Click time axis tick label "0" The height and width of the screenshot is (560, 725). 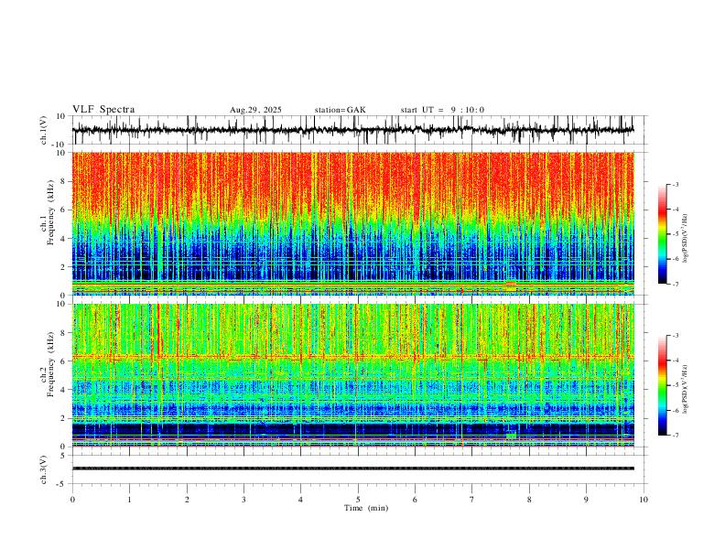72,500
